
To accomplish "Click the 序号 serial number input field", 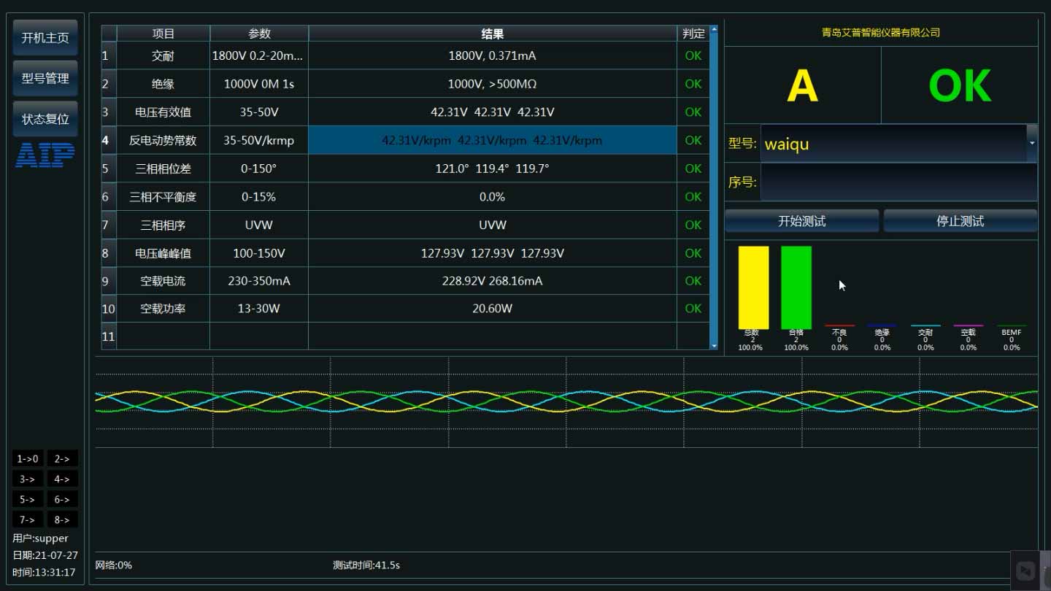I will [898, 182].
